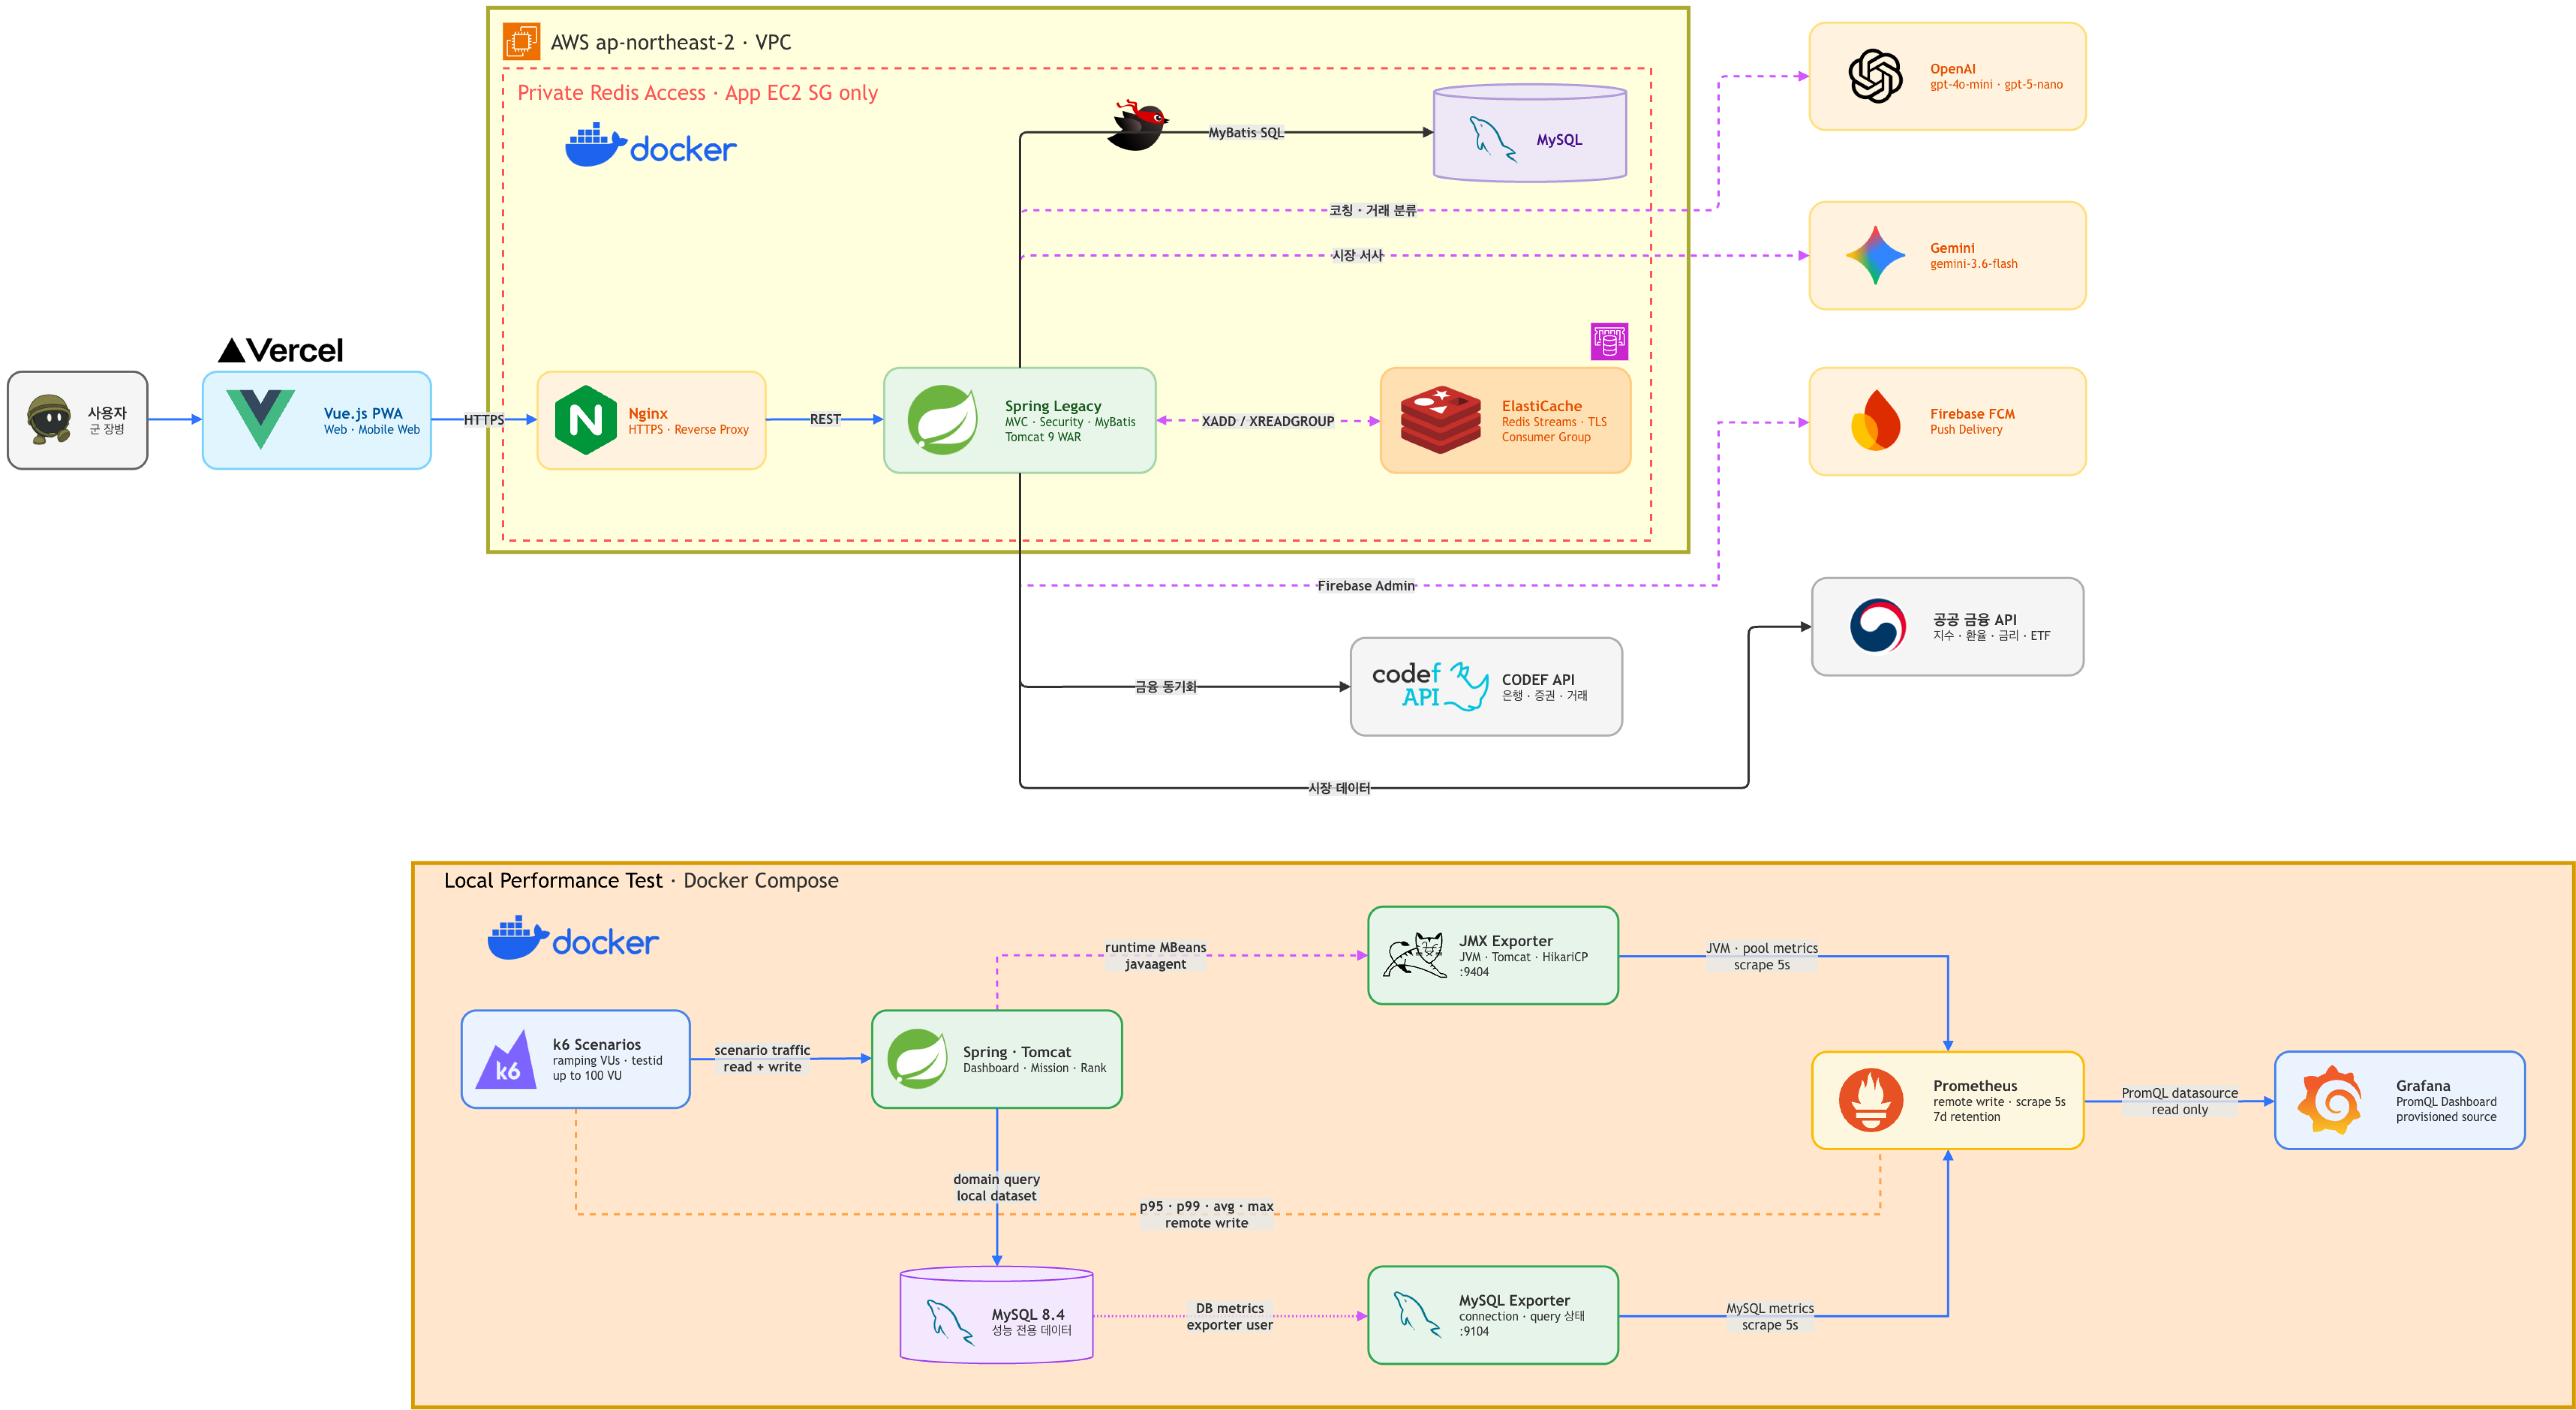Click the 'XADD / XREADGROUP' edge label
Viewport: 2576px width, 1410px height.
(1268, 421)
